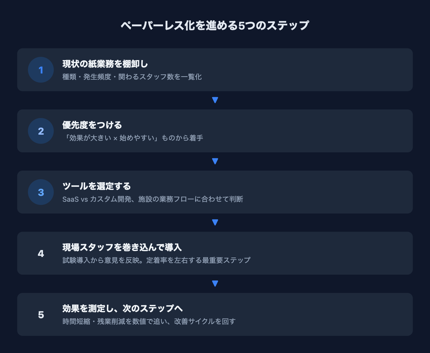Click the number 1 circle badge

pyautogui.click(x=41, y=70)
